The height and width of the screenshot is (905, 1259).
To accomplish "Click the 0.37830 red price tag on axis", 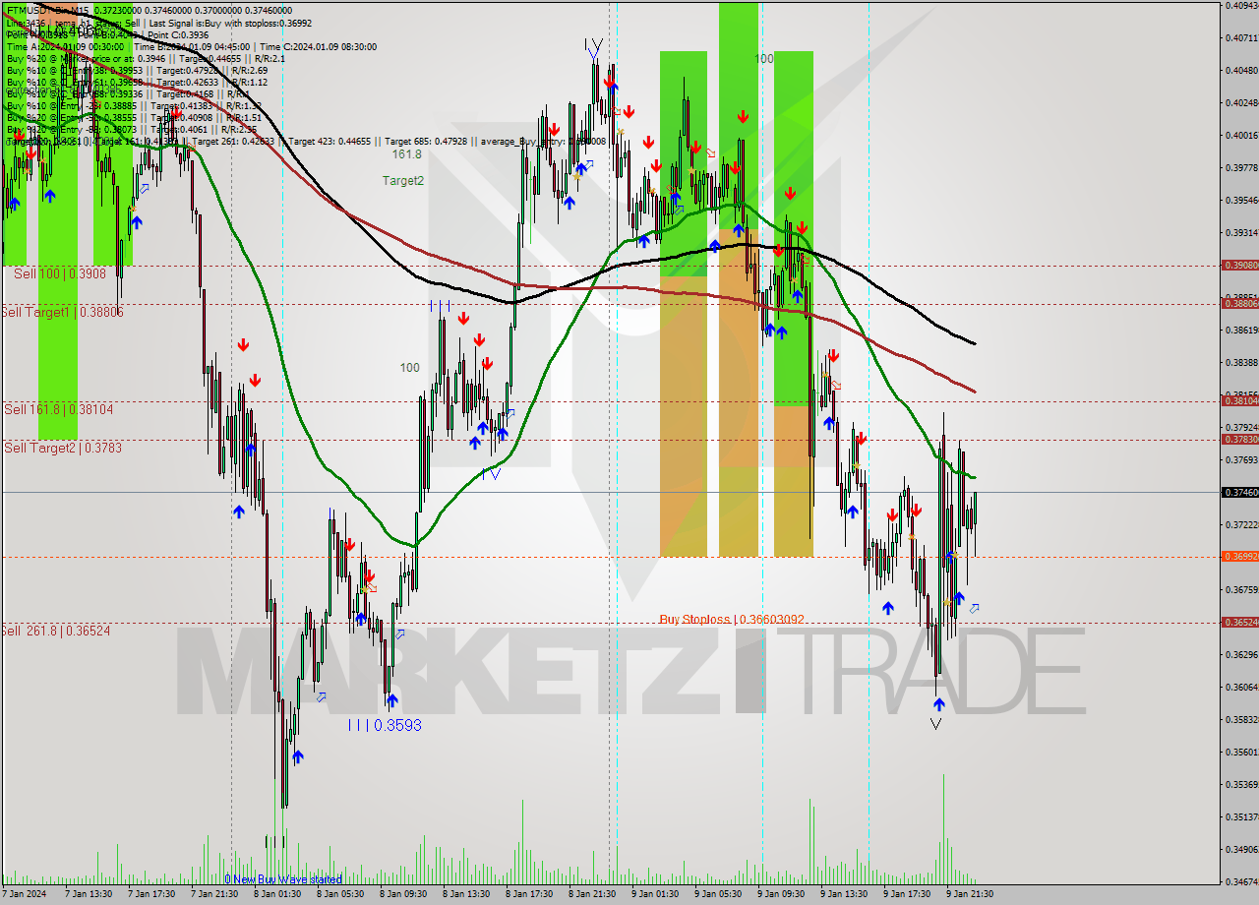I will (1240, 440).
